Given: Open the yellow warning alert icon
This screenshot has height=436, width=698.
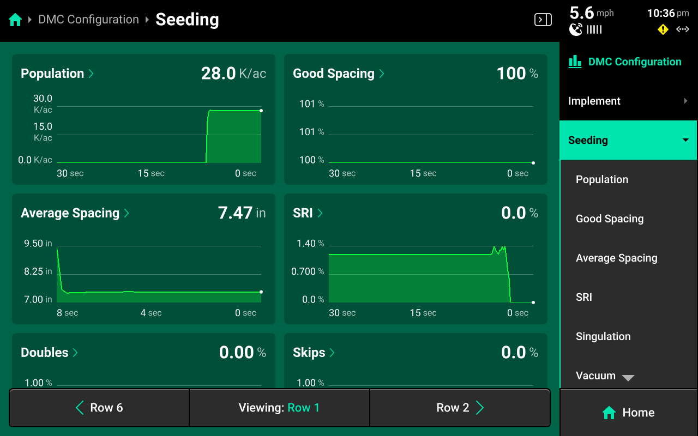Looking at the screenshot, I should pyautogui.click(x=663, y=29).
